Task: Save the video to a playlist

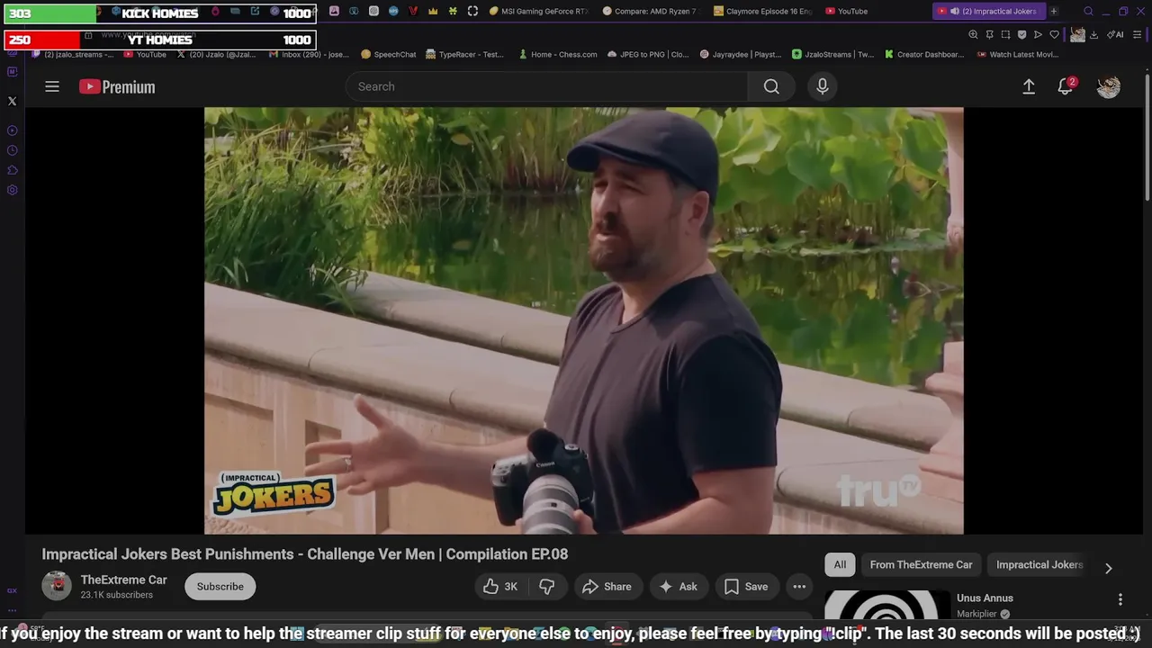Action: coord(747,587)
